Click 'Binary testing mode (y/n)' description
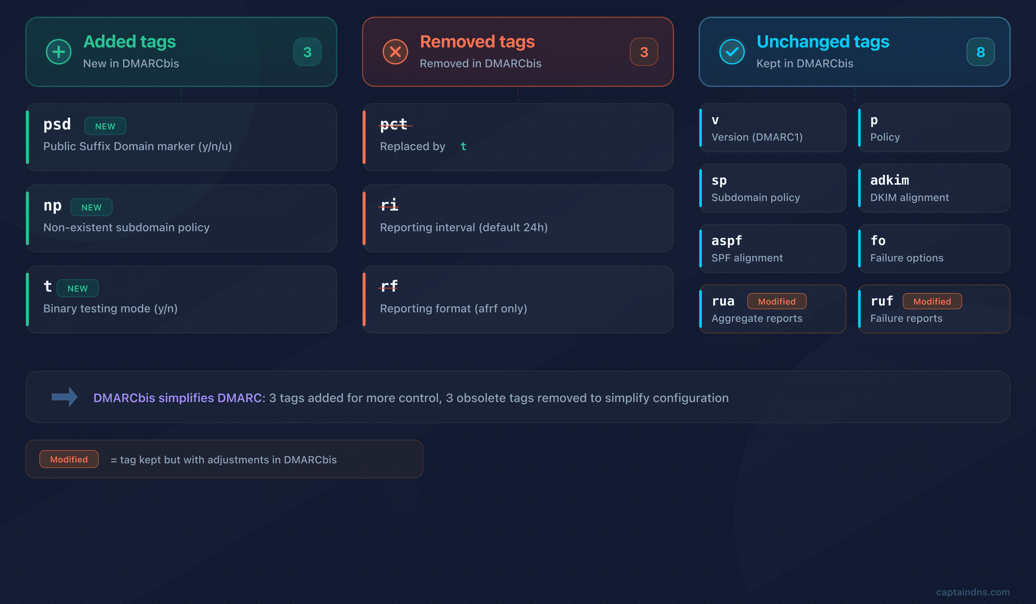Screen dimensions: 1036x604 click(x=111, y=308)
